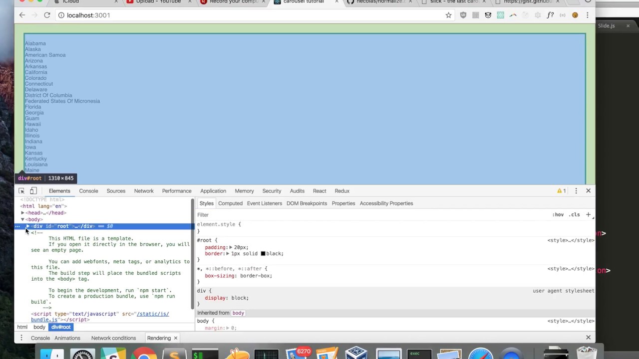Expand the padding shorthand triangle in #root
Image resolution: width=639 pixels, height=359 pixels.
[x=231, y=247]
